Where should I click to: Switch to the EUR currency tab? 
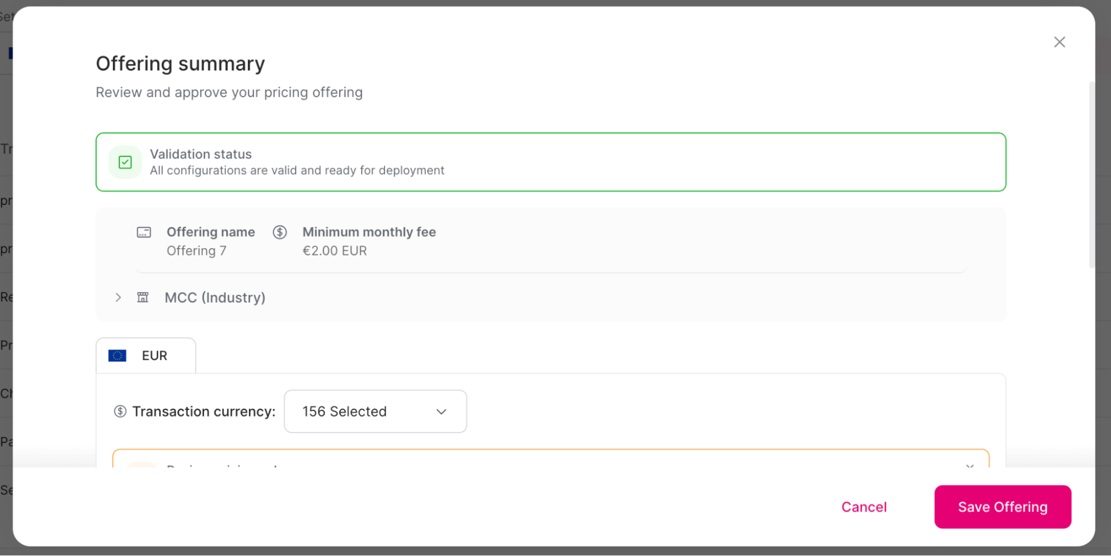point(146,355)
